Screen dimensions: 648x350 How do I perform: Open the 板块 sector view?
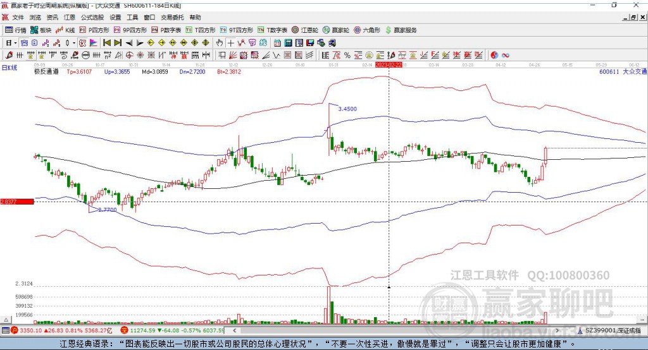click(41, 30)
